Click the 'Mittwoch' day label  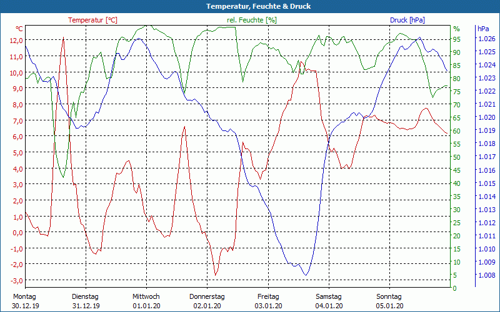[x=146, y=297]
